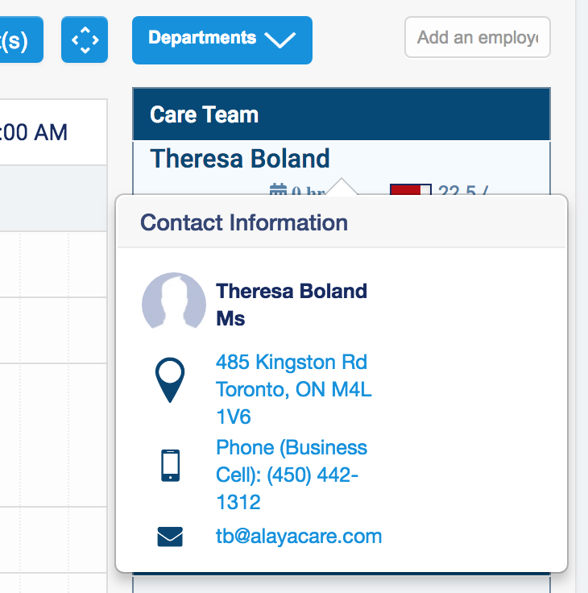Screen dimensions: 588x593
Task: Open the Departments dropdown
Action: [x=222, y=39]
